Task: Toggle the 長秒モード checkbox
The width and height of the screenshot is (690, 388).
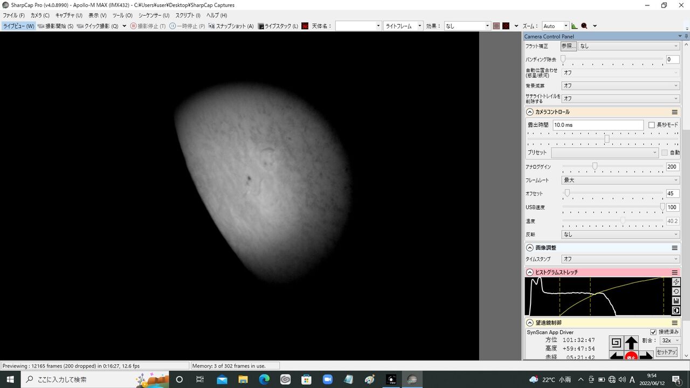Action: 652,125
